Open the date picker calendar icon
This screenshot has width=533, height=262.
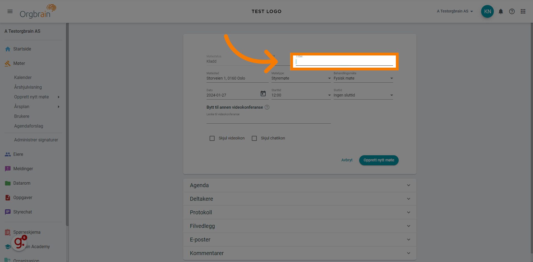pyautogui.click(x=263, y=94)
